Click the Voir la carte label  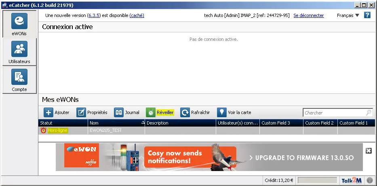click(240, 112)
